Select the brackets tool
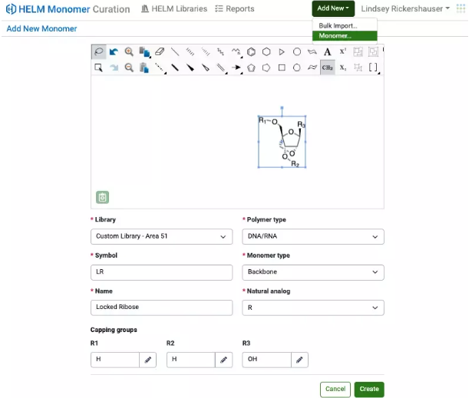The image size is (472, 398). [373, 67]
